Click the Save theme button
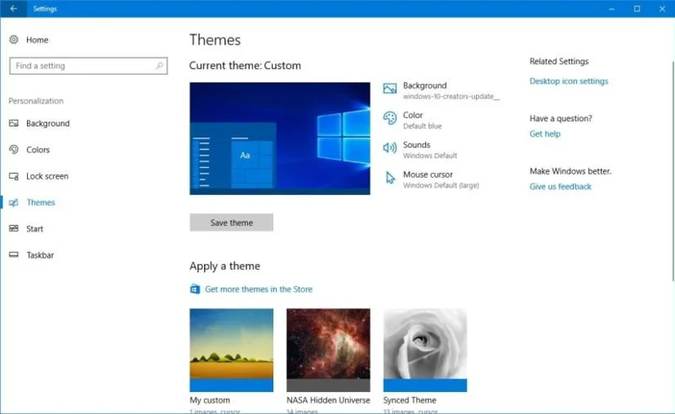The width and height of the screenshot is (675, 414). coord(231,223)
